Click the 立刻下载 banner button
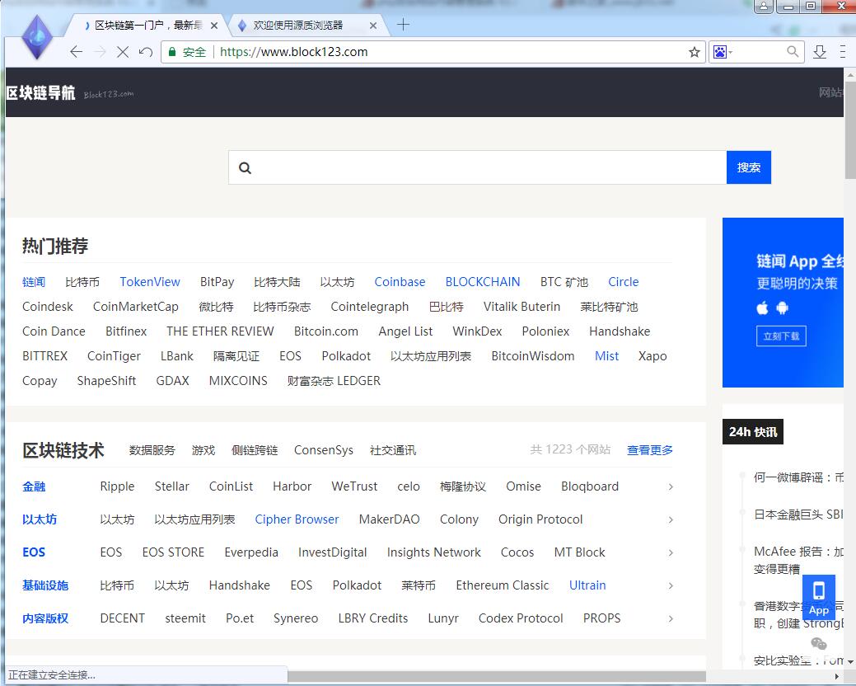 [781, 336]
